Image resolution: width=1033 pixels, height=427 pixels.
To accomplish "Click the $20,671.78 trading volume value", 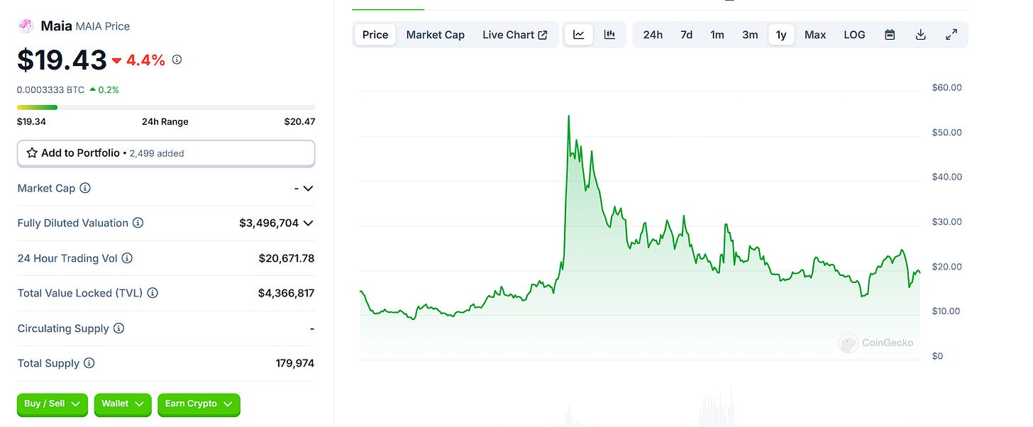I will tap(287, 258).
